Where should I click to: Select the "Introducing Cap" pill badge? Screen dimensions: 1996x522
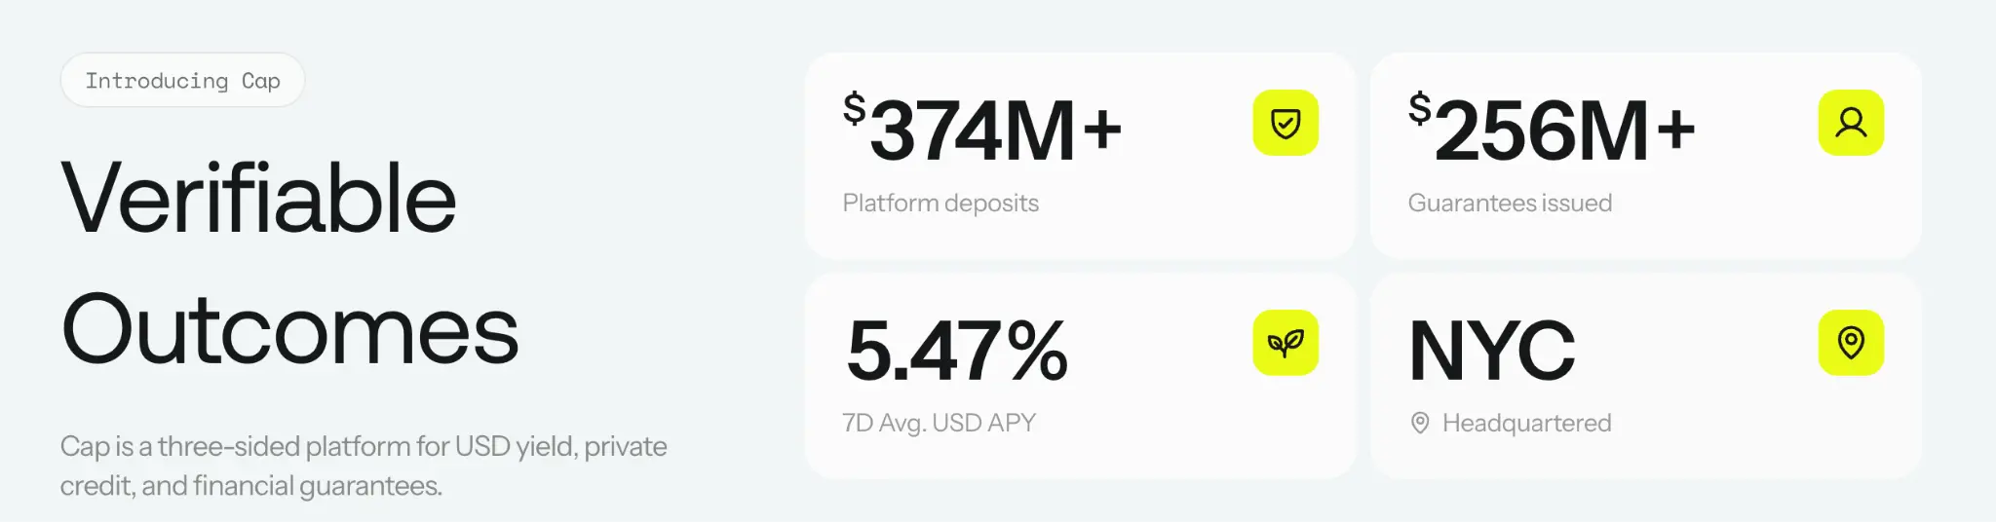[182, 81]
